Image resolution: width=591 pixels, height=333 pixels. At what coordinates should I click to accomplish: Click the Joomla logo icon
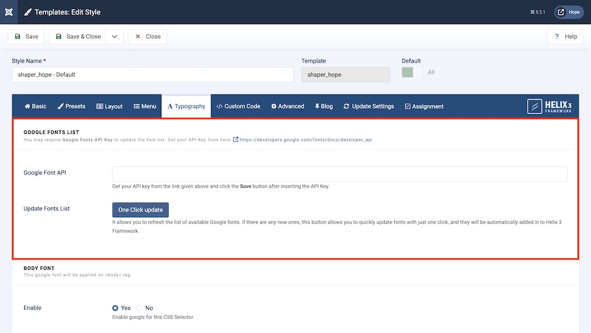[x=8, y=12]
